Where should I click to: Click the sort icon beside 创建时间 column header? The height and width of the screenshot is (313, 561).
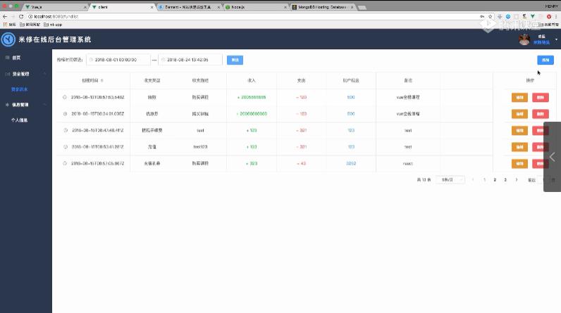coord(102,81)
